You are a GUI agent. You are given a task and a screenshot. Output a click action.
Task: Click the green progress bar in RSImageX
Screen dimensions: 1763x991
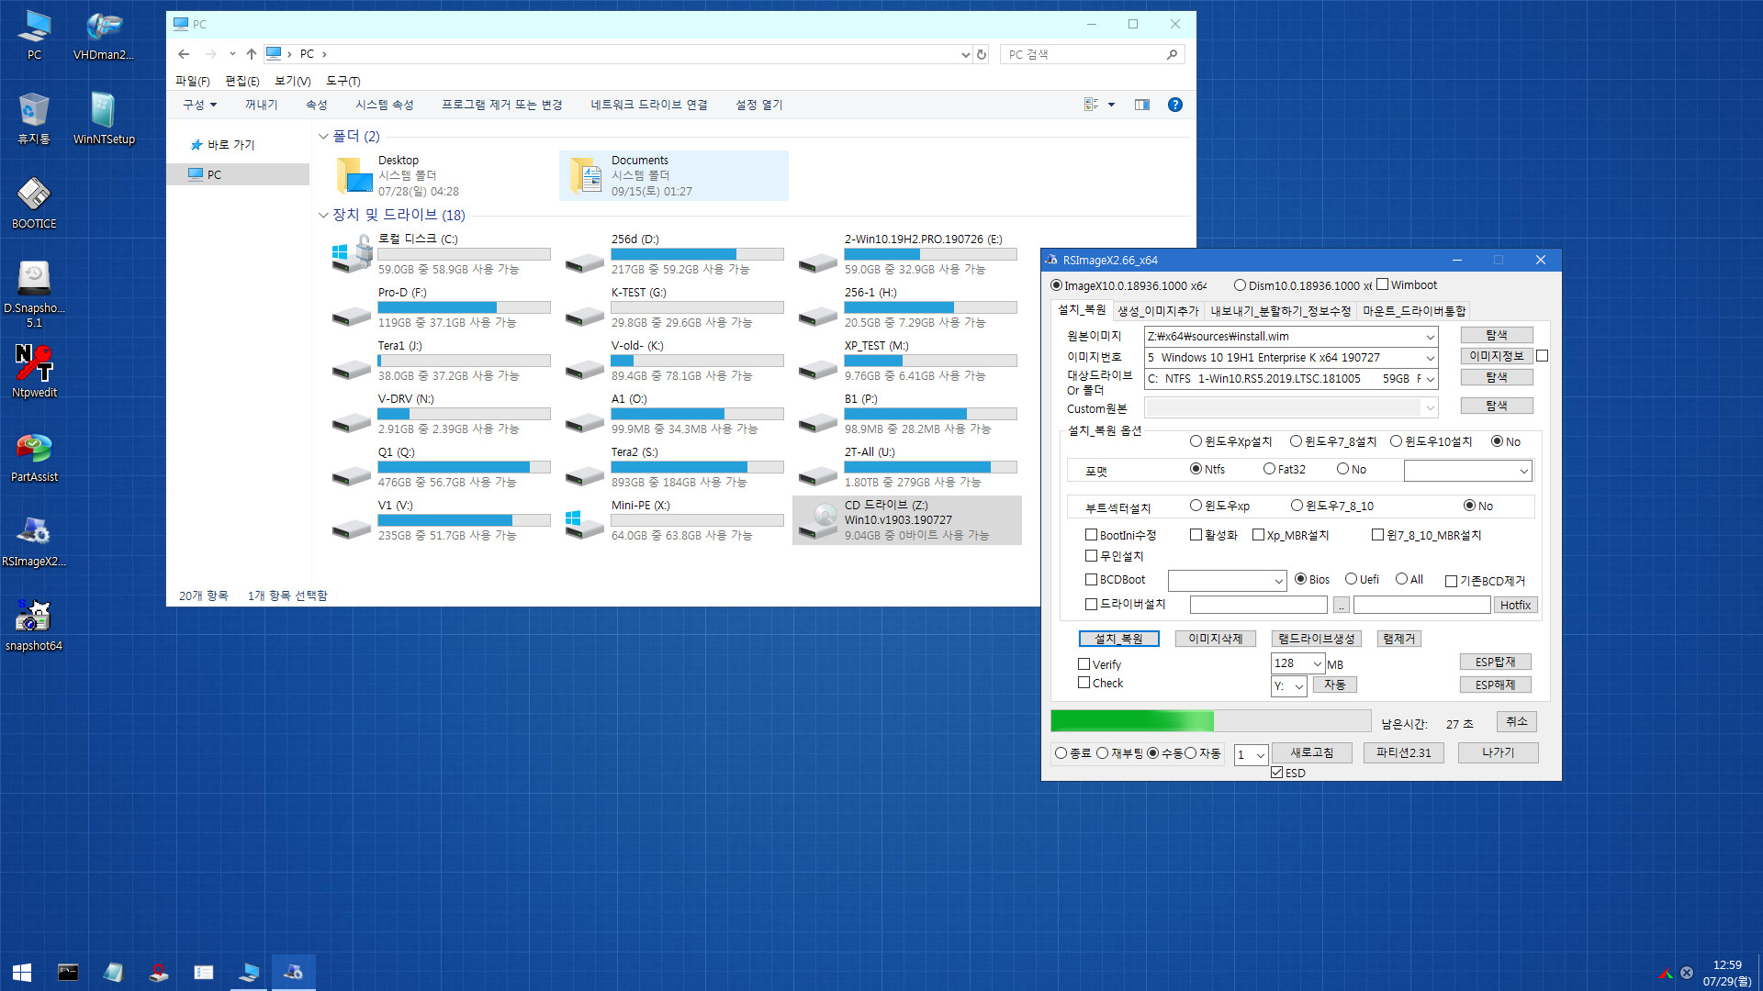coord(1210,721)
